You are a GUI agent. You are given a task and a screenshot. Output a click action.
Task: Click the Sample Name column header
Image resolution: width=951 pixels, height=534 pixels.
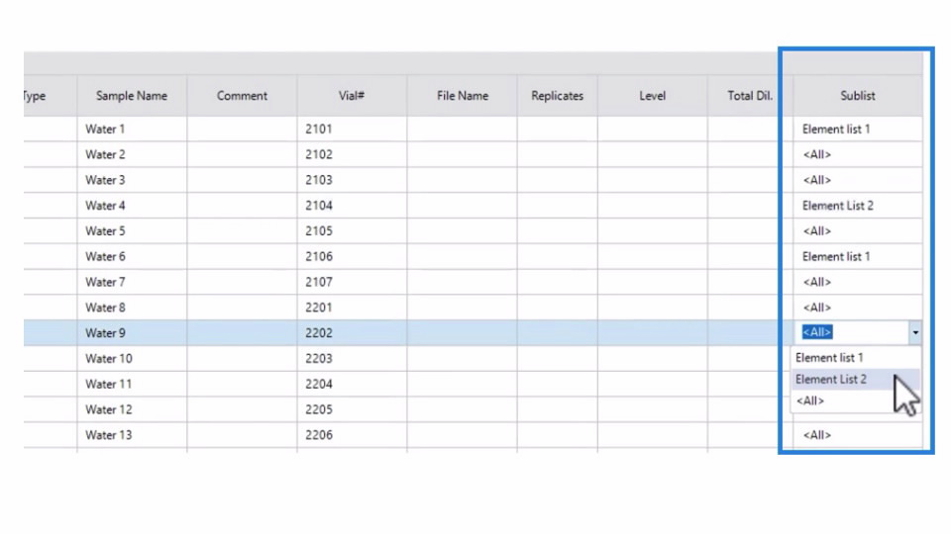[132, 96]
